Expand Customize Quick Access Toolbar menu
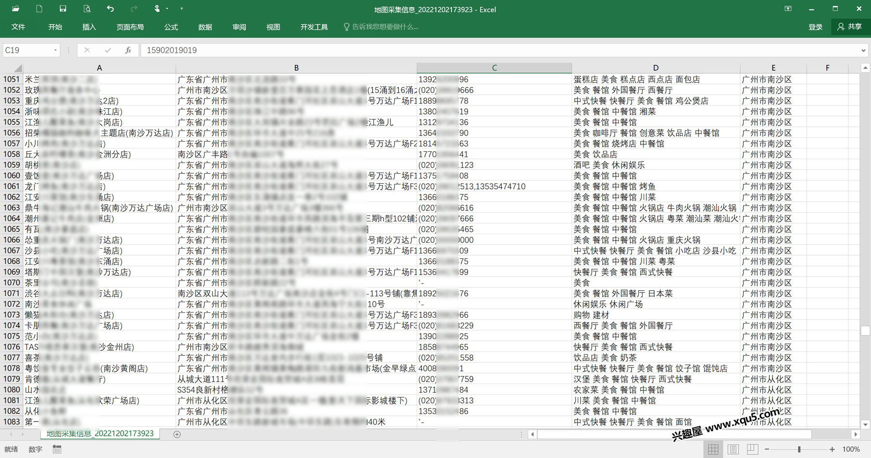 click(181, 9)
